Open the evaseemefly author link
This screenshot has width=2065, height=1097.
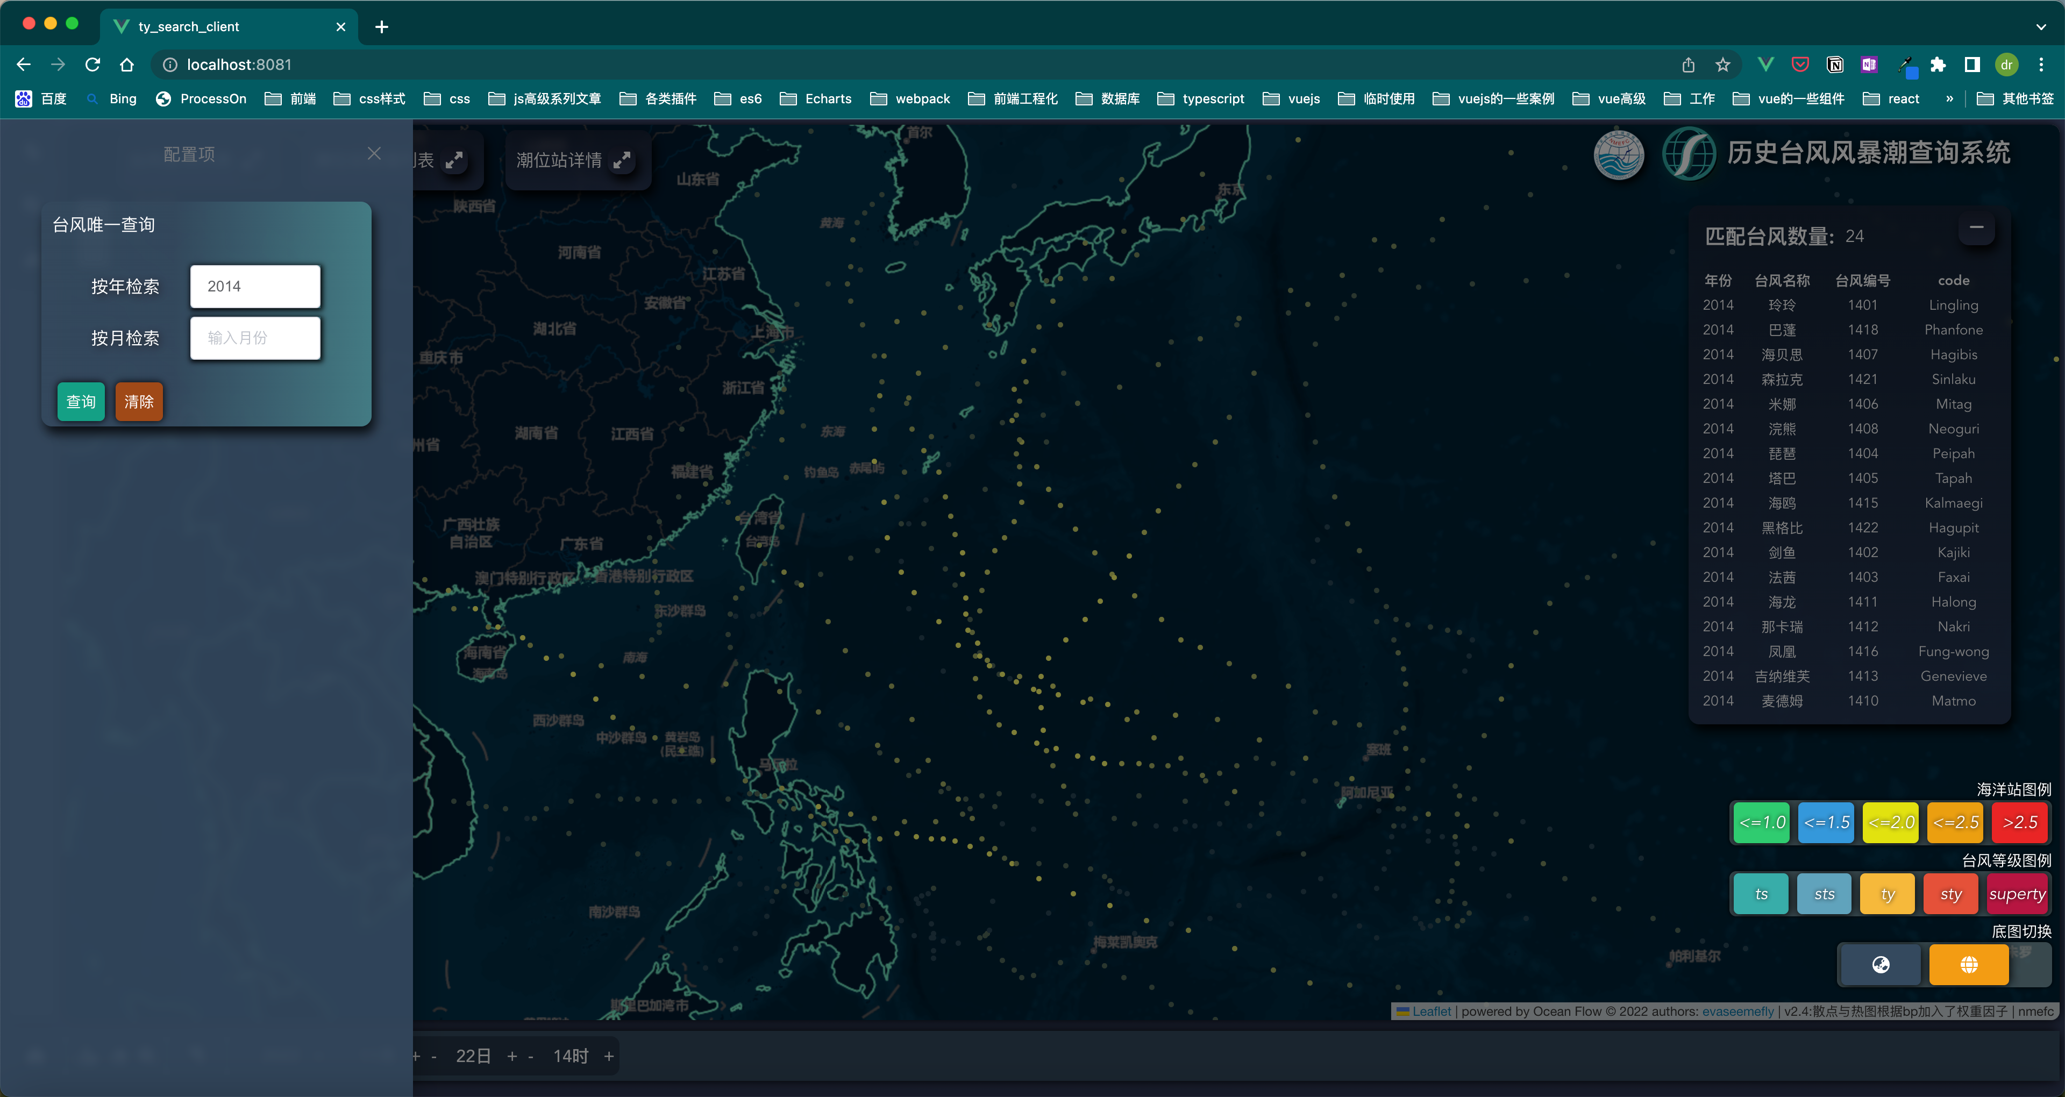pyautogui.click(x=1737, y=1011)
